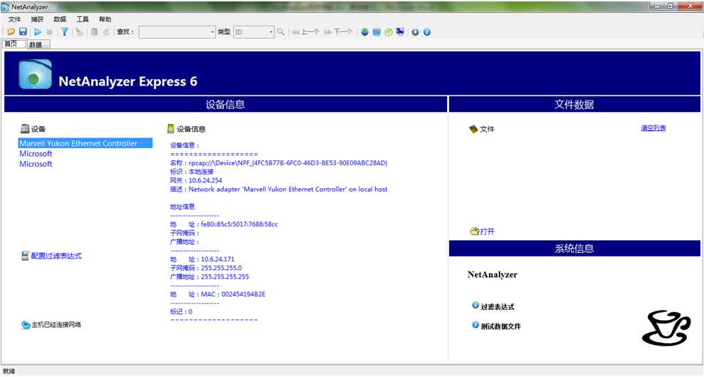Click the globe toolbar icon
Viewport: 704px width, 377px height.
click(x=364, y=32)
